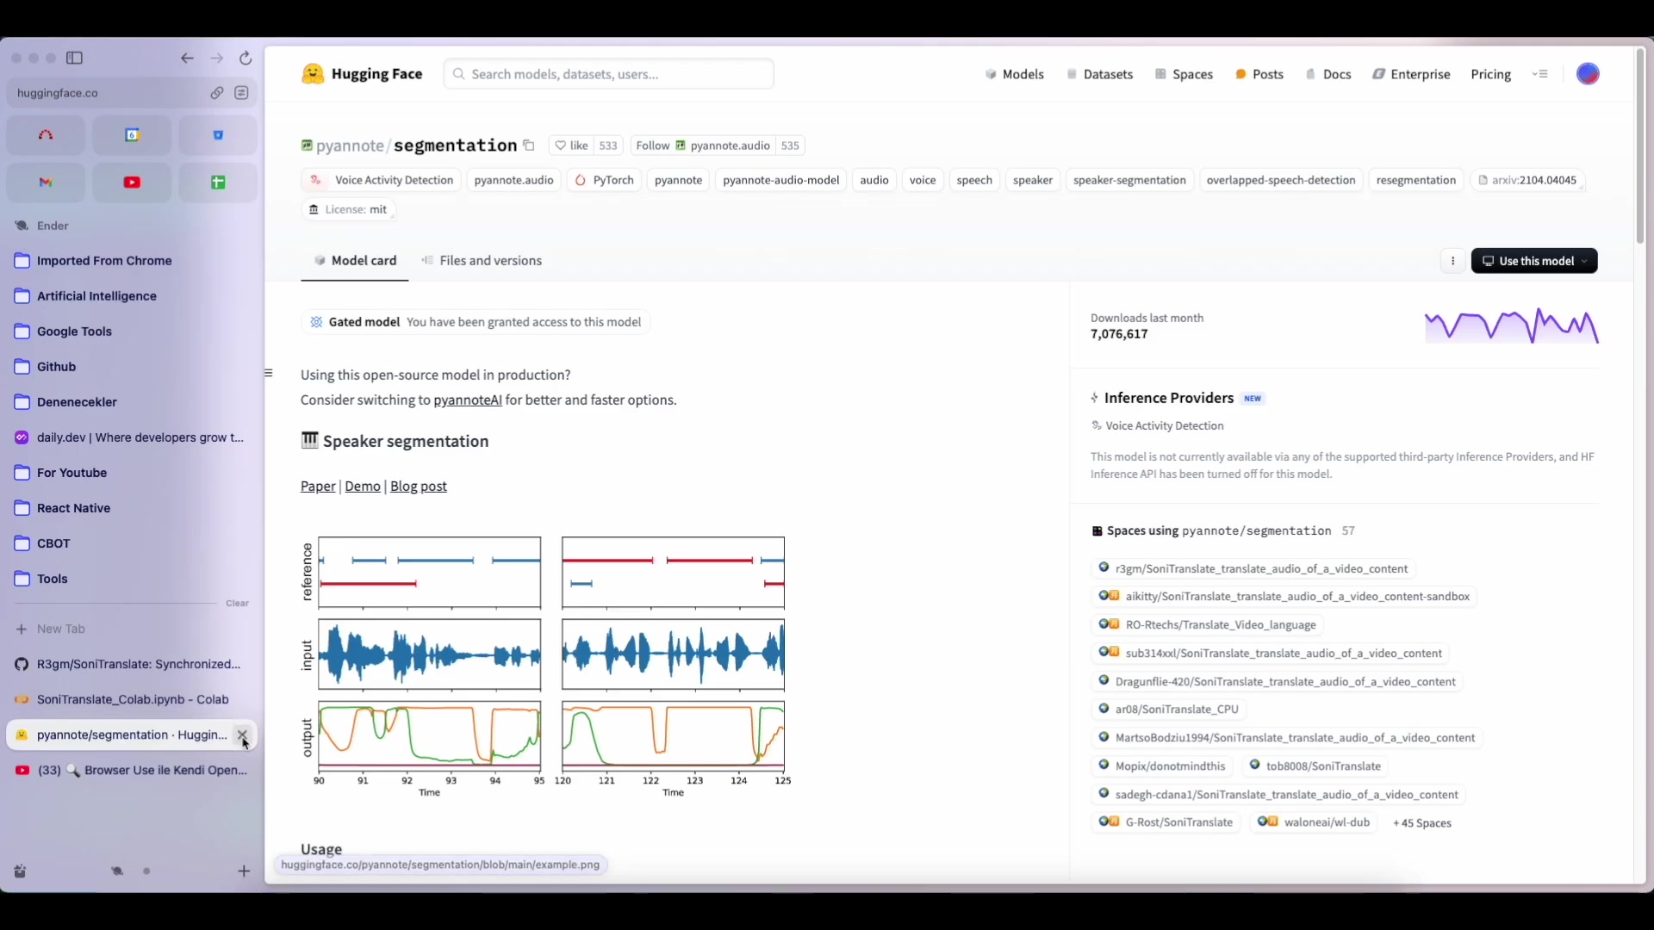This screenshot has height=930, width=1654.
Task: Open the YouTube pinned tab
Action: point(132,183)
